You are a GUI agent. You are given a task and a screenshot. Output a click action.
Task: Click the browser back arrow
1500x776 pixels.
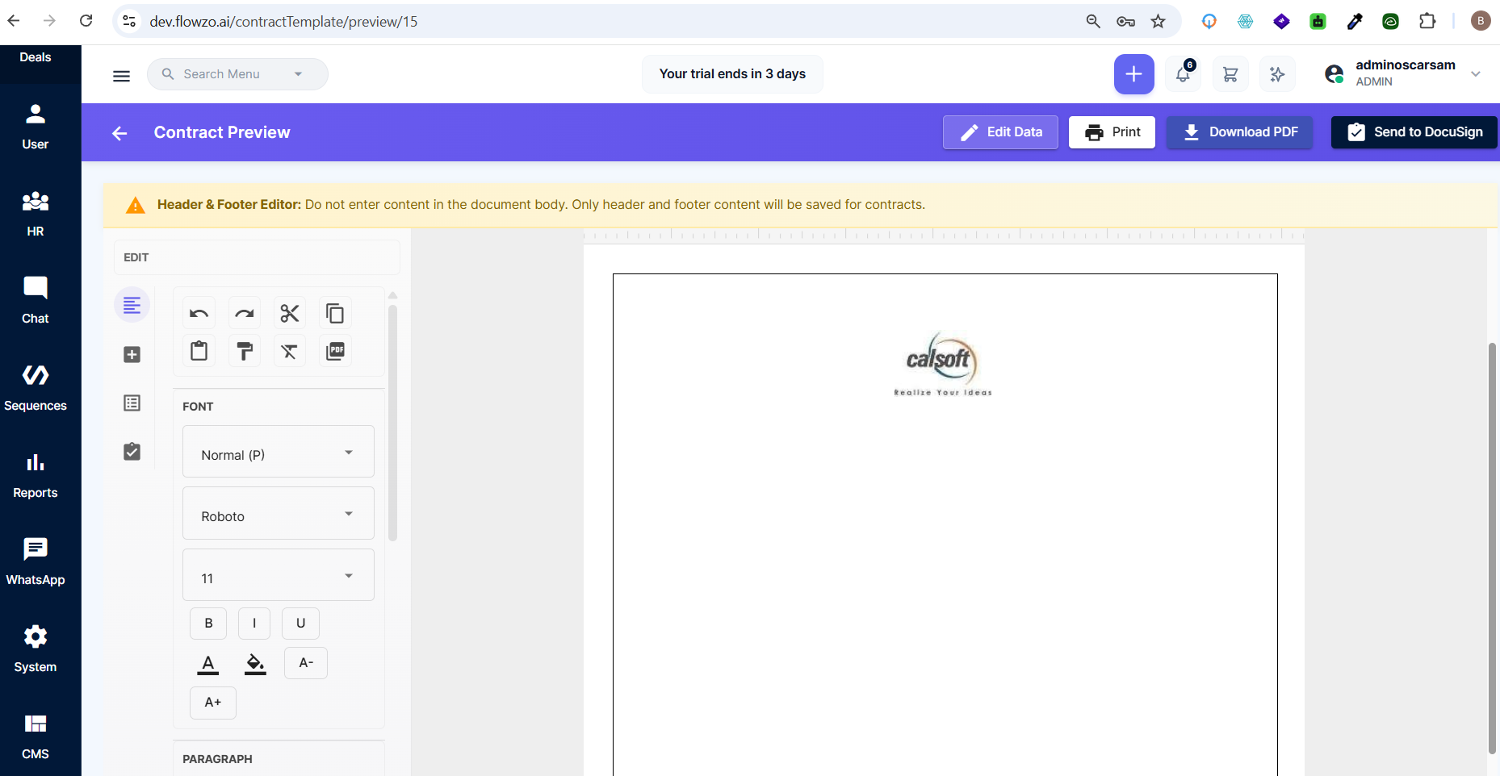point(14,21)
